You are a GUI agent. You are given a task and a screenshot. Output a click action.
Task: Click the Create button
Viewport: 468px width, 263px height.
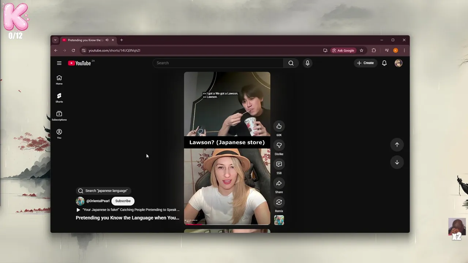[365, 63]
